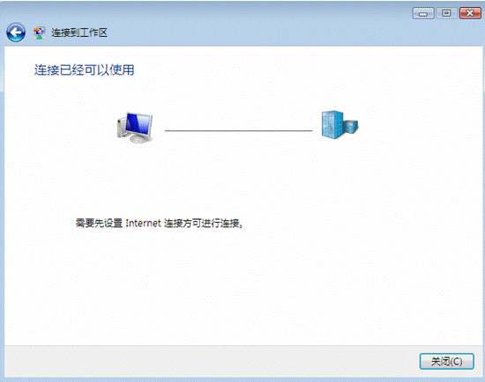Image resolution: width=485 pixels, height=382 pixels.
Task: Click the blank white area below the message
Action: (x=242, y=284)
